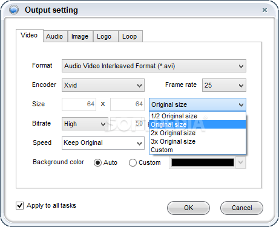Close the Output setting dialog
Screen dimensions: 279x227
pyautogui.click(x=264, y=10)
